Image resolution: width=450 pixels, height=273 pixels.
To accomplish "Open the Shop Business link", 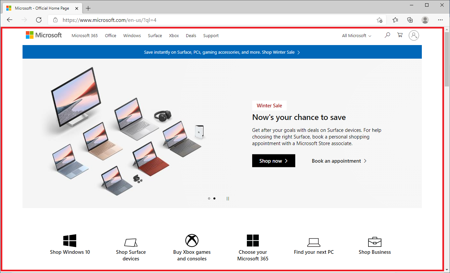I will [375, 252].
